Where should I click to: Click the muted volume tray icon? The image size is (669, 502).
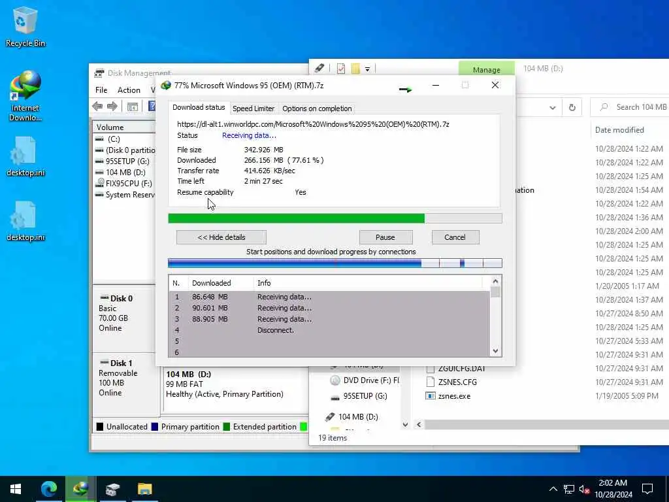[585, 489]
